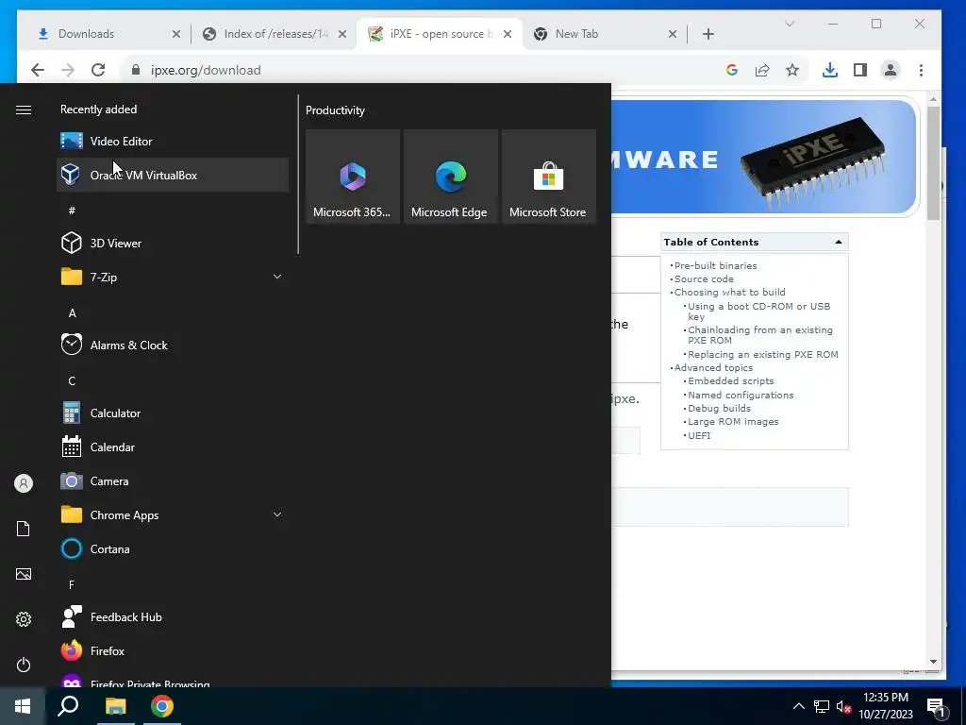
Task: Launch Firefox from Start menu
Action: click(x=173, y=651)
